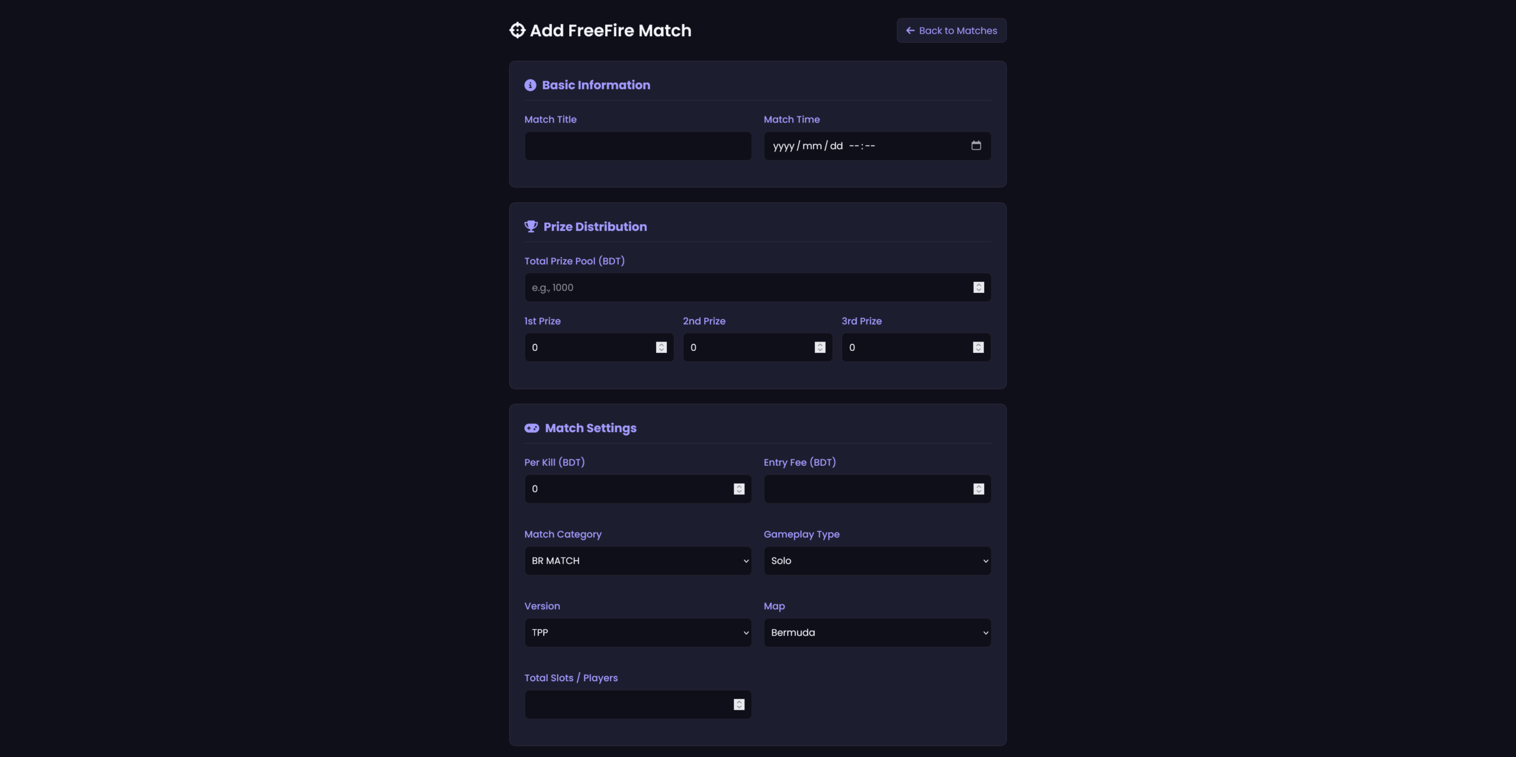
Task: Click the 2nd Prize spinner arrows
Action: (x=820, y=347)
